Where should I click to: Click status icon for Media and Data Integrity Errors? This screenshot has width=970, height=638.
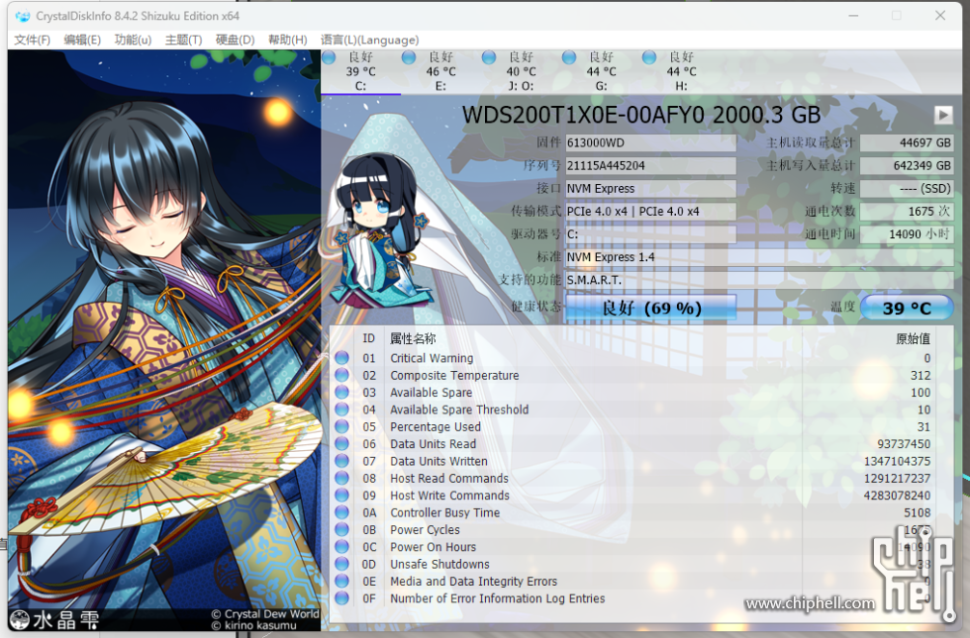(x=342, y=582)
